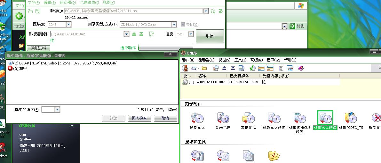The height and width of the screenshot is (163, 381).
Task: Click the 再次检查 button
Action: (x=139, y=118)
